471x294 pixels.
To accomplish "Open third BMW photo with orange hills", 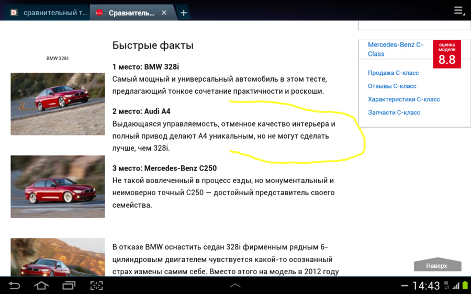I will coord(58,257).
